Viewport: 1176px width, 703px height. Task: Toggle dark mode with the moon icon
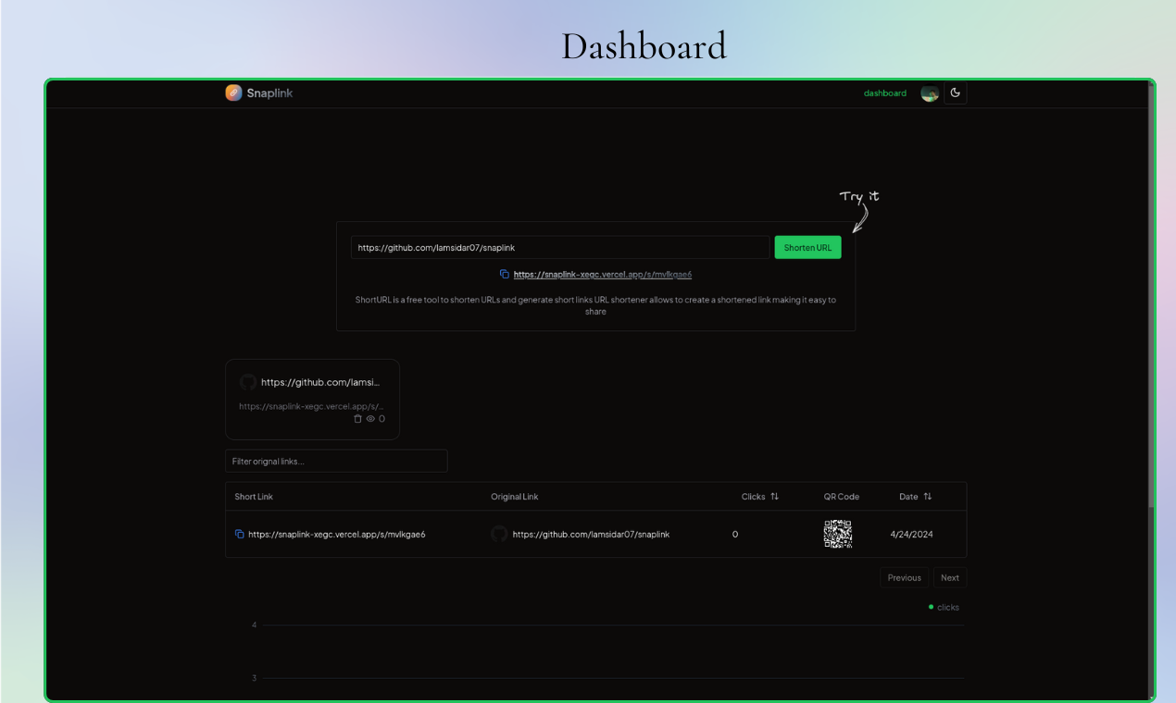(x=956, y=92)
